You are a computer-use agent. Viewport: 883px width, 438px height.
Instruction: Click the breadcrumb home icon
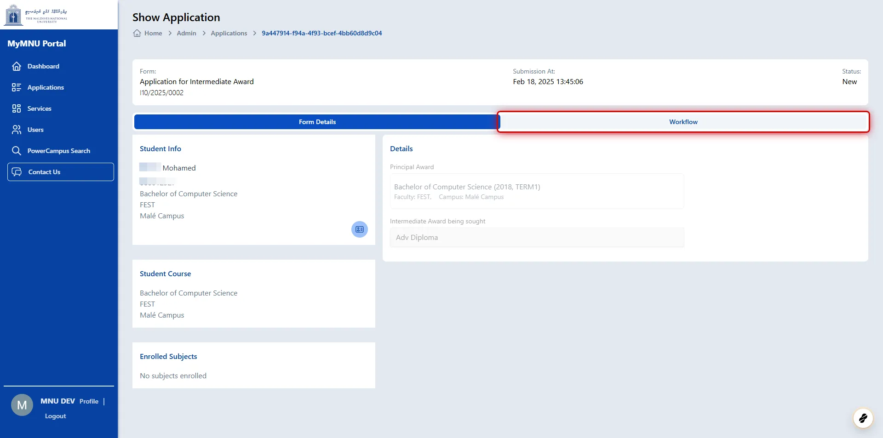(x=137, y=33)
